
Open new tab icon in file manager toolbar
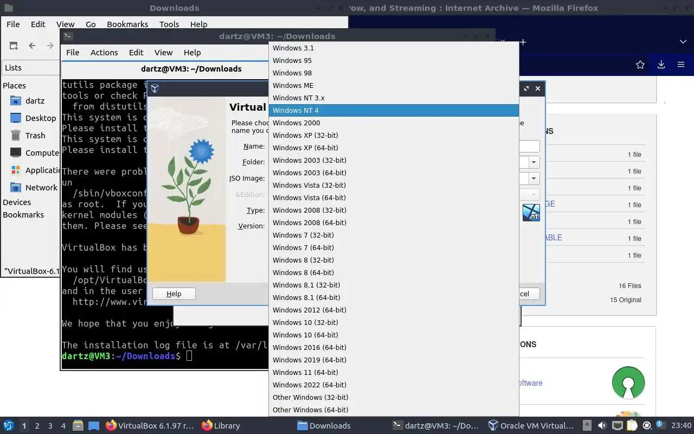coord(14,46)
